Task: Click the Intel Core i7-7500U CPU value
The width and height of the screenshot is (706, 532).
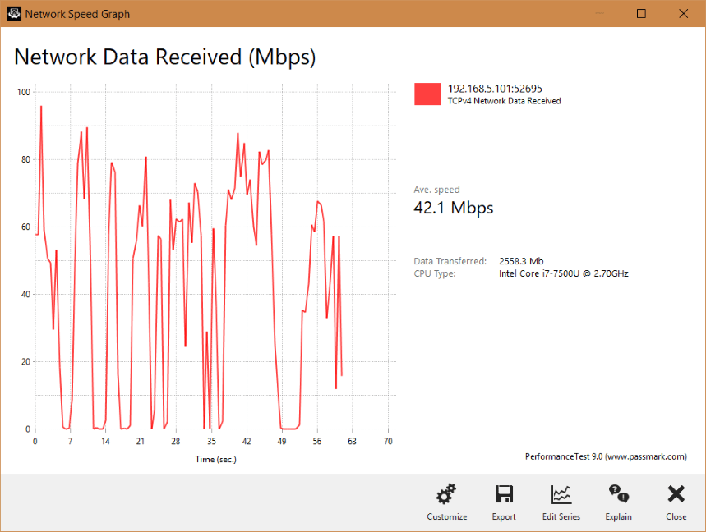Action: point(563,273)
